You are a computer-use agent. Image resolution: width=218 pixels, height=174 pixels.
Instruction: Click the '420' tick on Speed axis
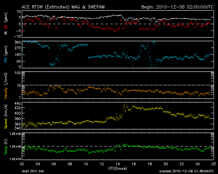click(x=18, y=108)
